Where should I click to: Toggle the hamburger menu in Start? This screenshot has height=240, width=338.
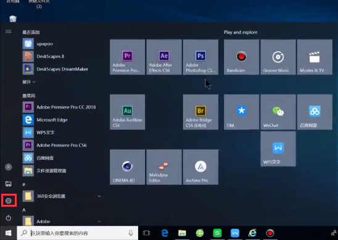9,31
